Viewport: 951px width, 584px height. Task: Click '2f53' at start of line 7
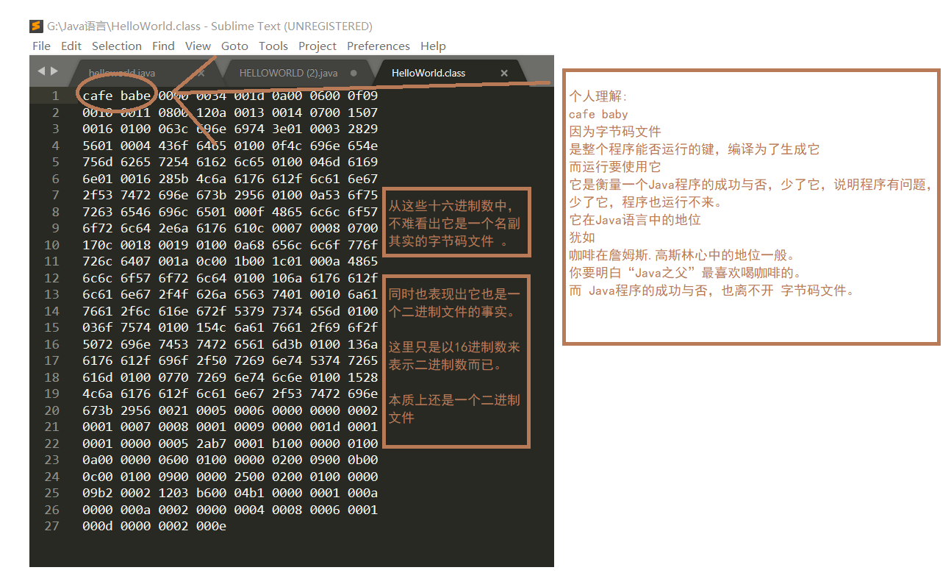click(98, 195)
